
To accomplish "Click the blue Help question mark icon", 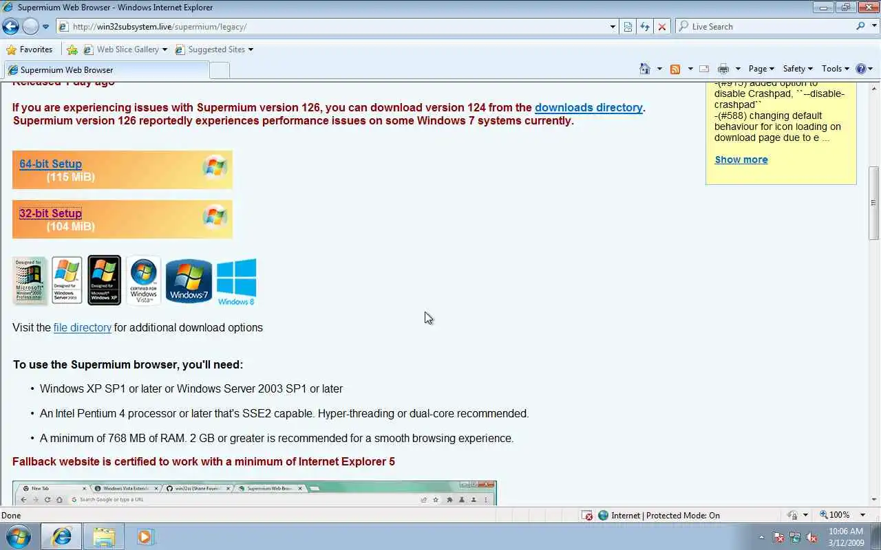I will click(x=860, y=69).
